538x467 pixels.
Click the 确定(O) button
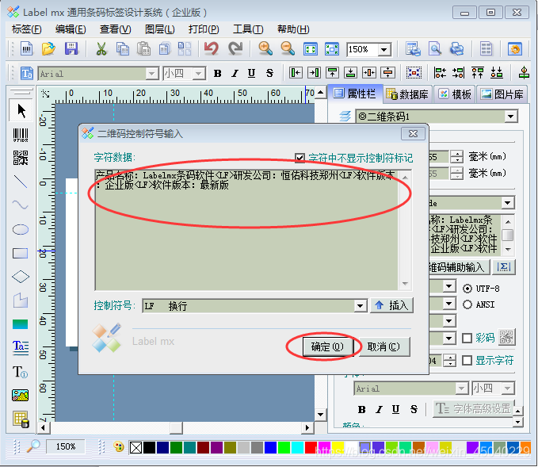click(327, 346)
